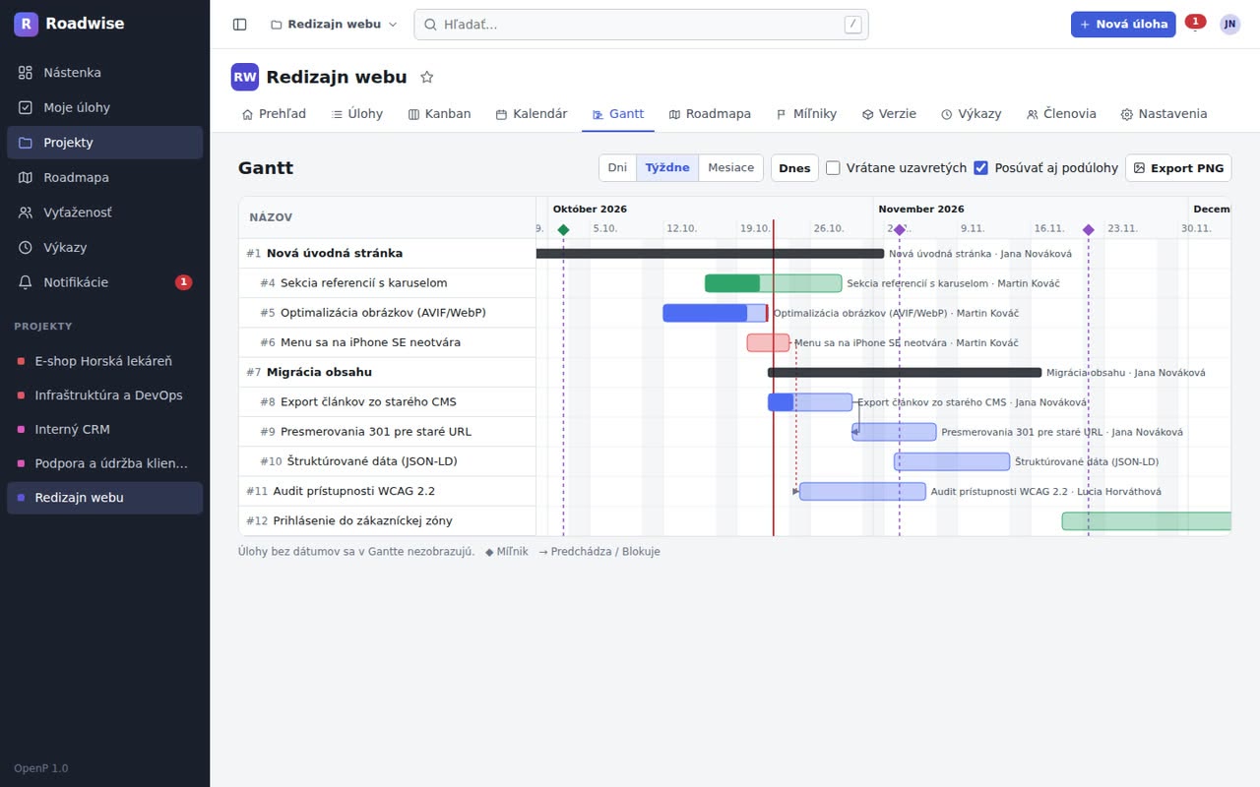Select row #6 Menu sa na iPhone SE

tap(388, 342)
